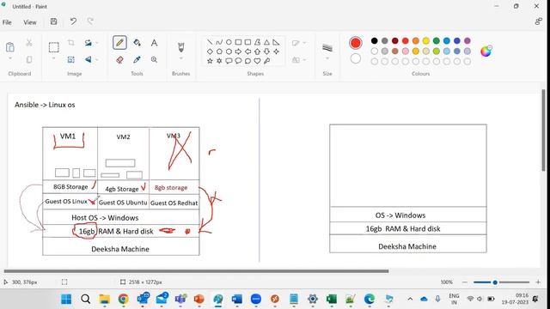Select the Triangle shape
Image resolution: width=550 pixels, height=309 pixels.
[x=266, y=42]
